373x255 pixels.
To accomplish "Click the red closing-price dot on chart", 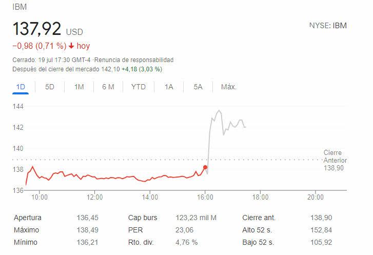I will click(205, 167).
